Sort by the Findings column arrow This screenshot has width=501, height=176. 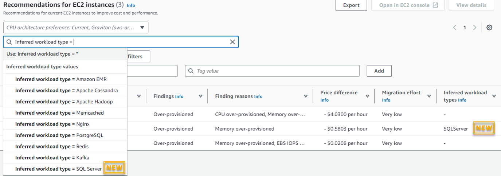(x=200, y=96)
